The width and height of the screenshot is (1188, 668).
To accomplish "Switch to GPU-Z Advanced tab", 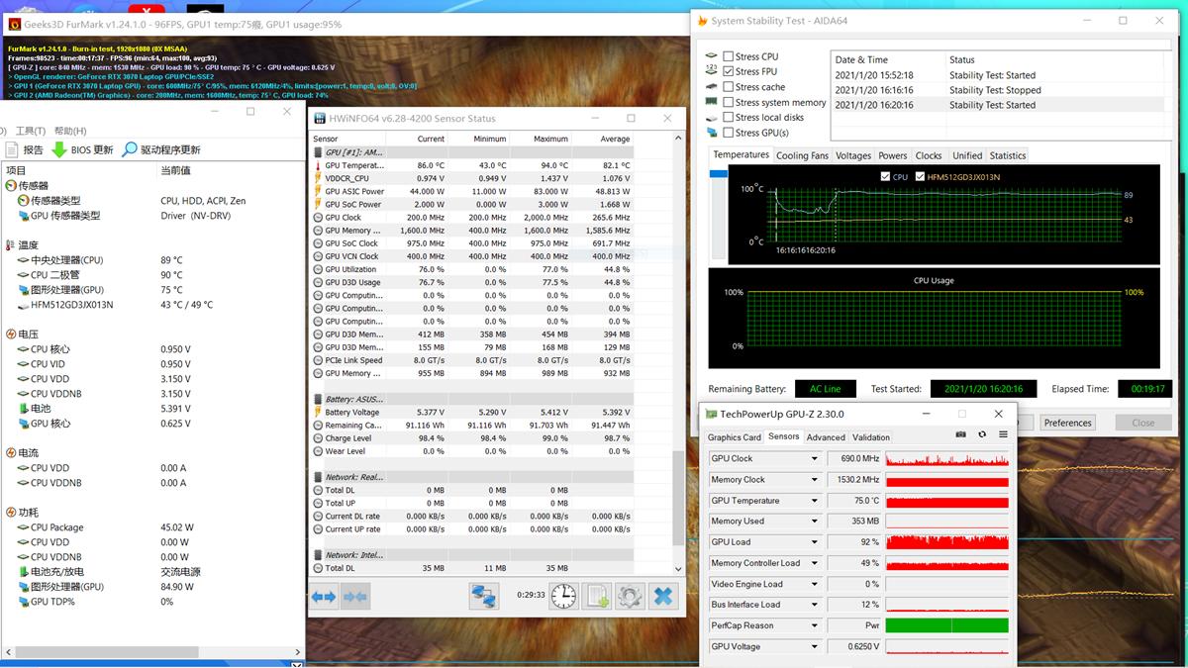I will point(826,436).
